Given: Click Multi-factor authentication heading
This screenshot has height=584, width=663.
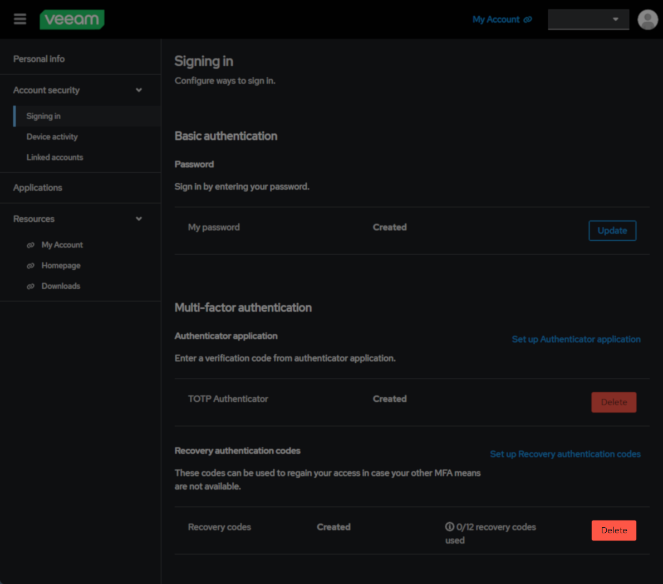Looking at the screenshot, I should 243,308.
